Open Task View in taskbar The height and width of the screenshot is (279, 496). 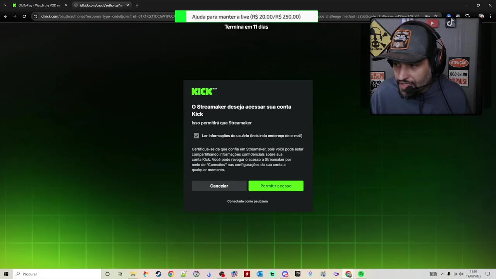pyautogui.click(x=120, y=274)
